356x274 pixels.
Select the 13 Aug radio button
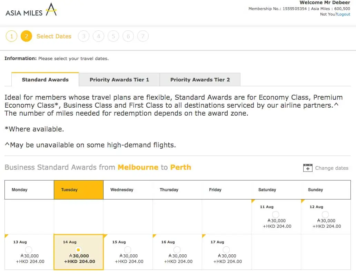29,250
